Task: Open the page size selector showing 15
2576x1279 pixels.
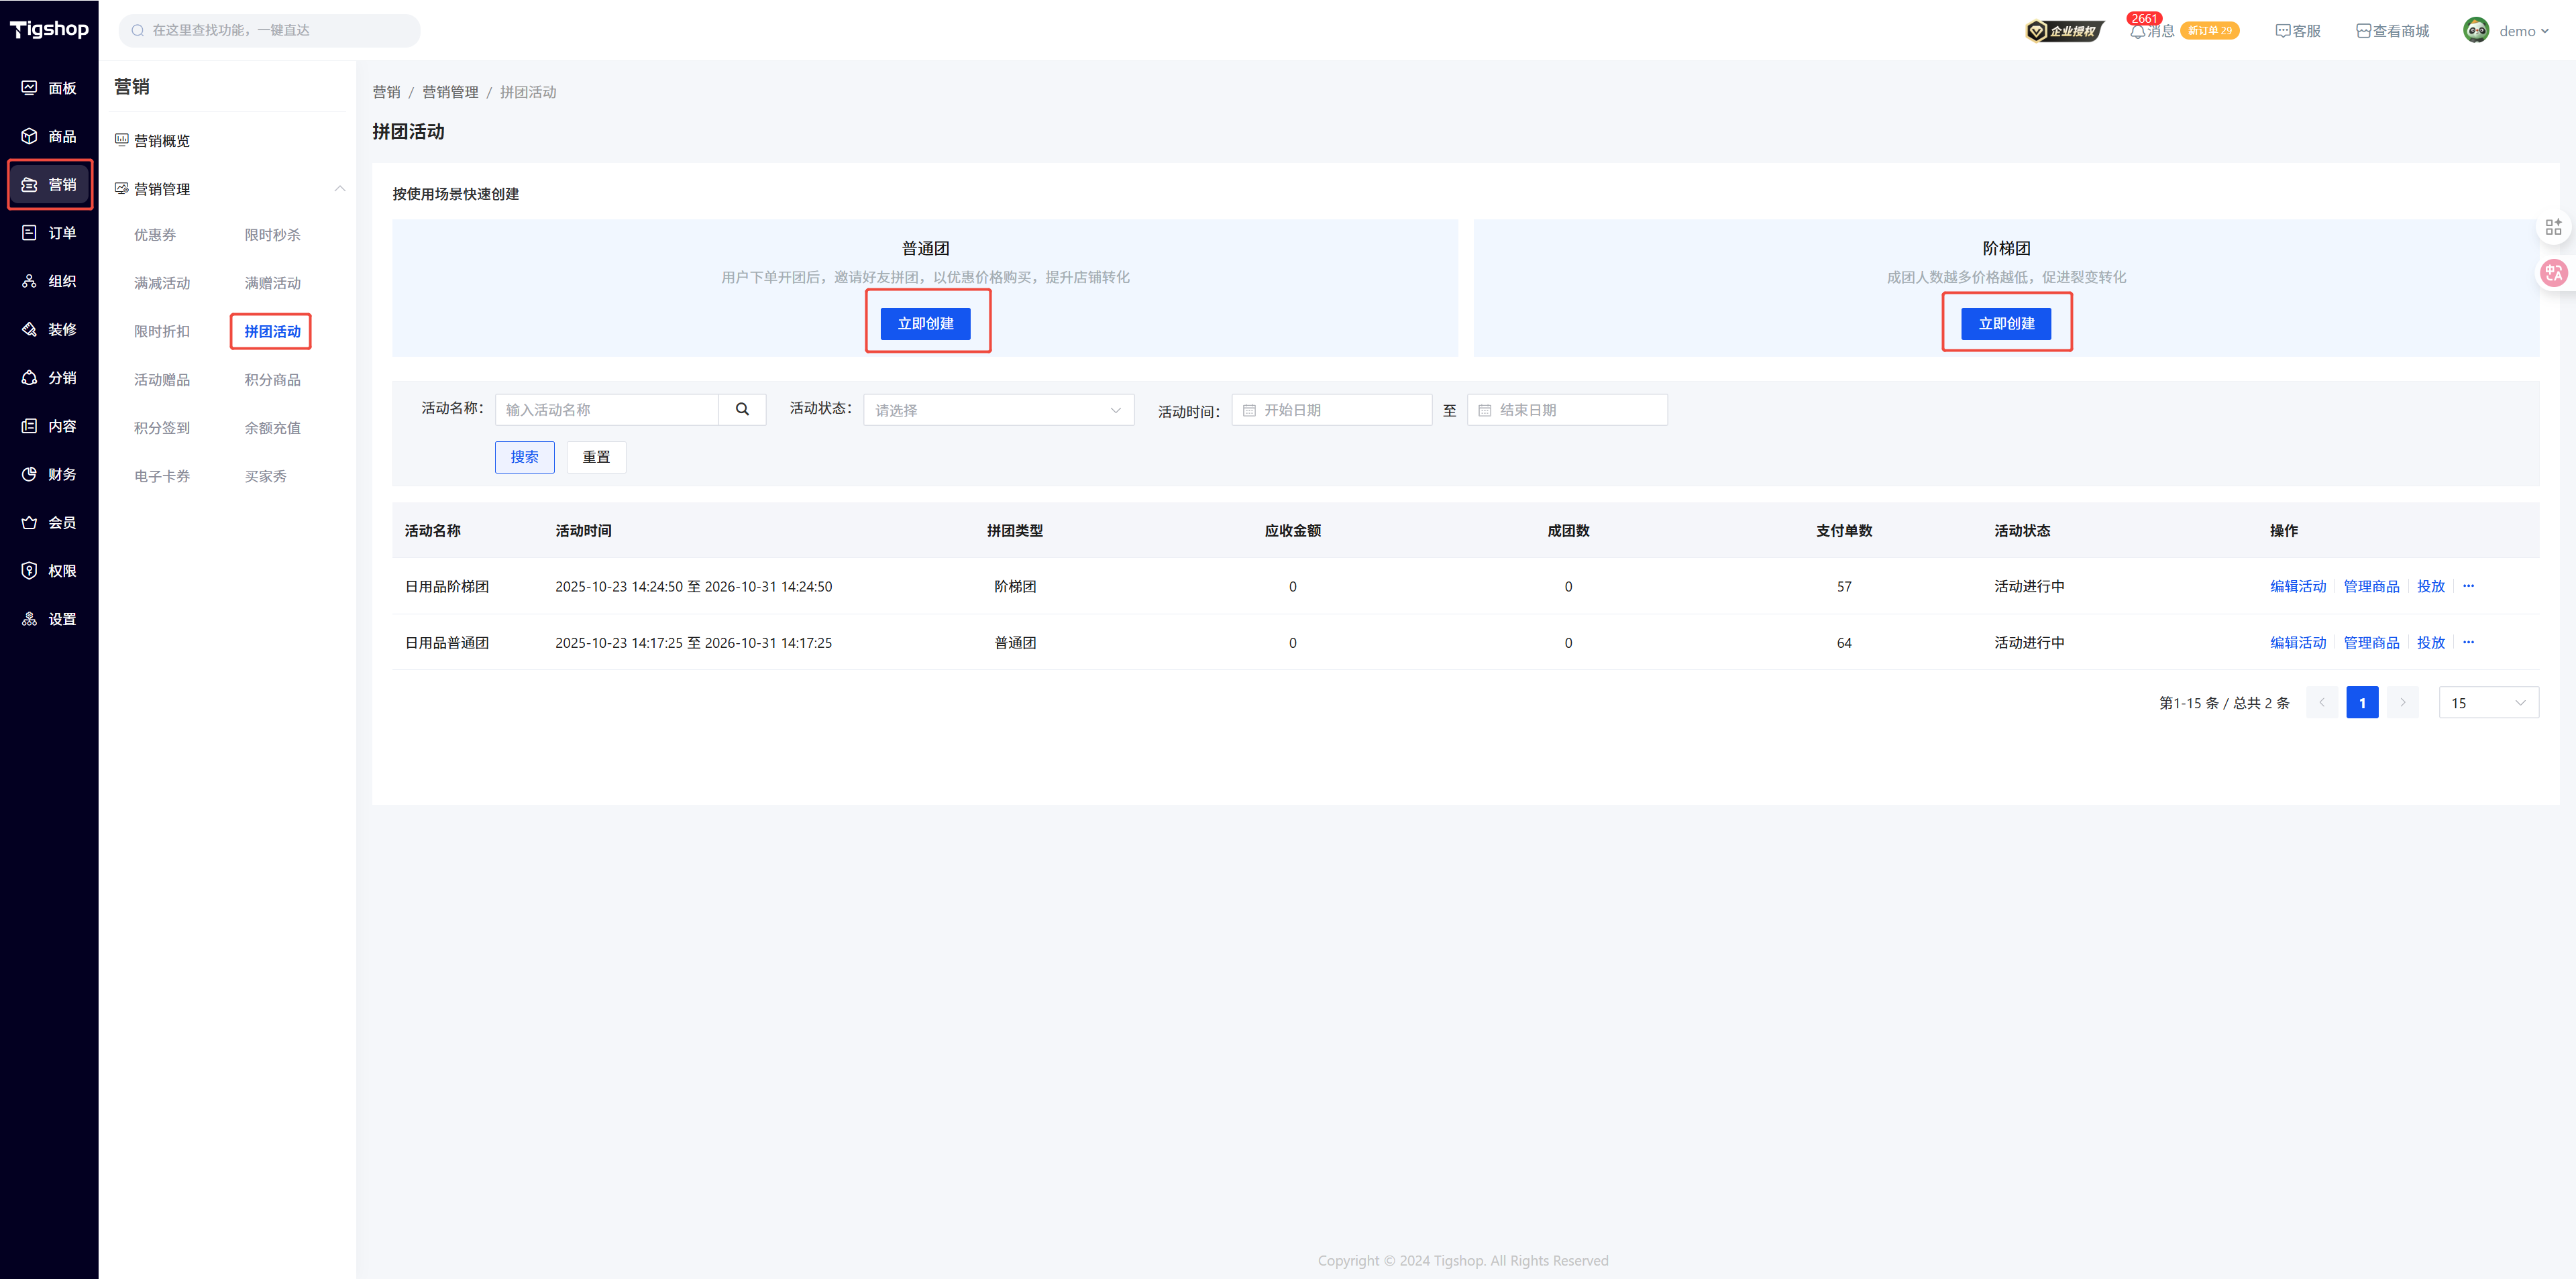Action: (2488, 703)
